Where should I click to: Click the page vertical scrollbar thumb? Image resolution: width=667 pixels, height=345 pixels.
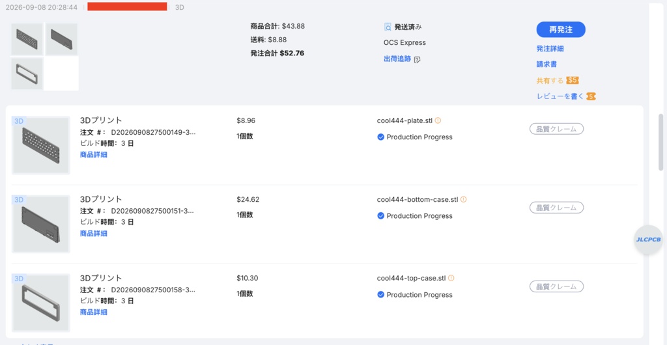661,142
